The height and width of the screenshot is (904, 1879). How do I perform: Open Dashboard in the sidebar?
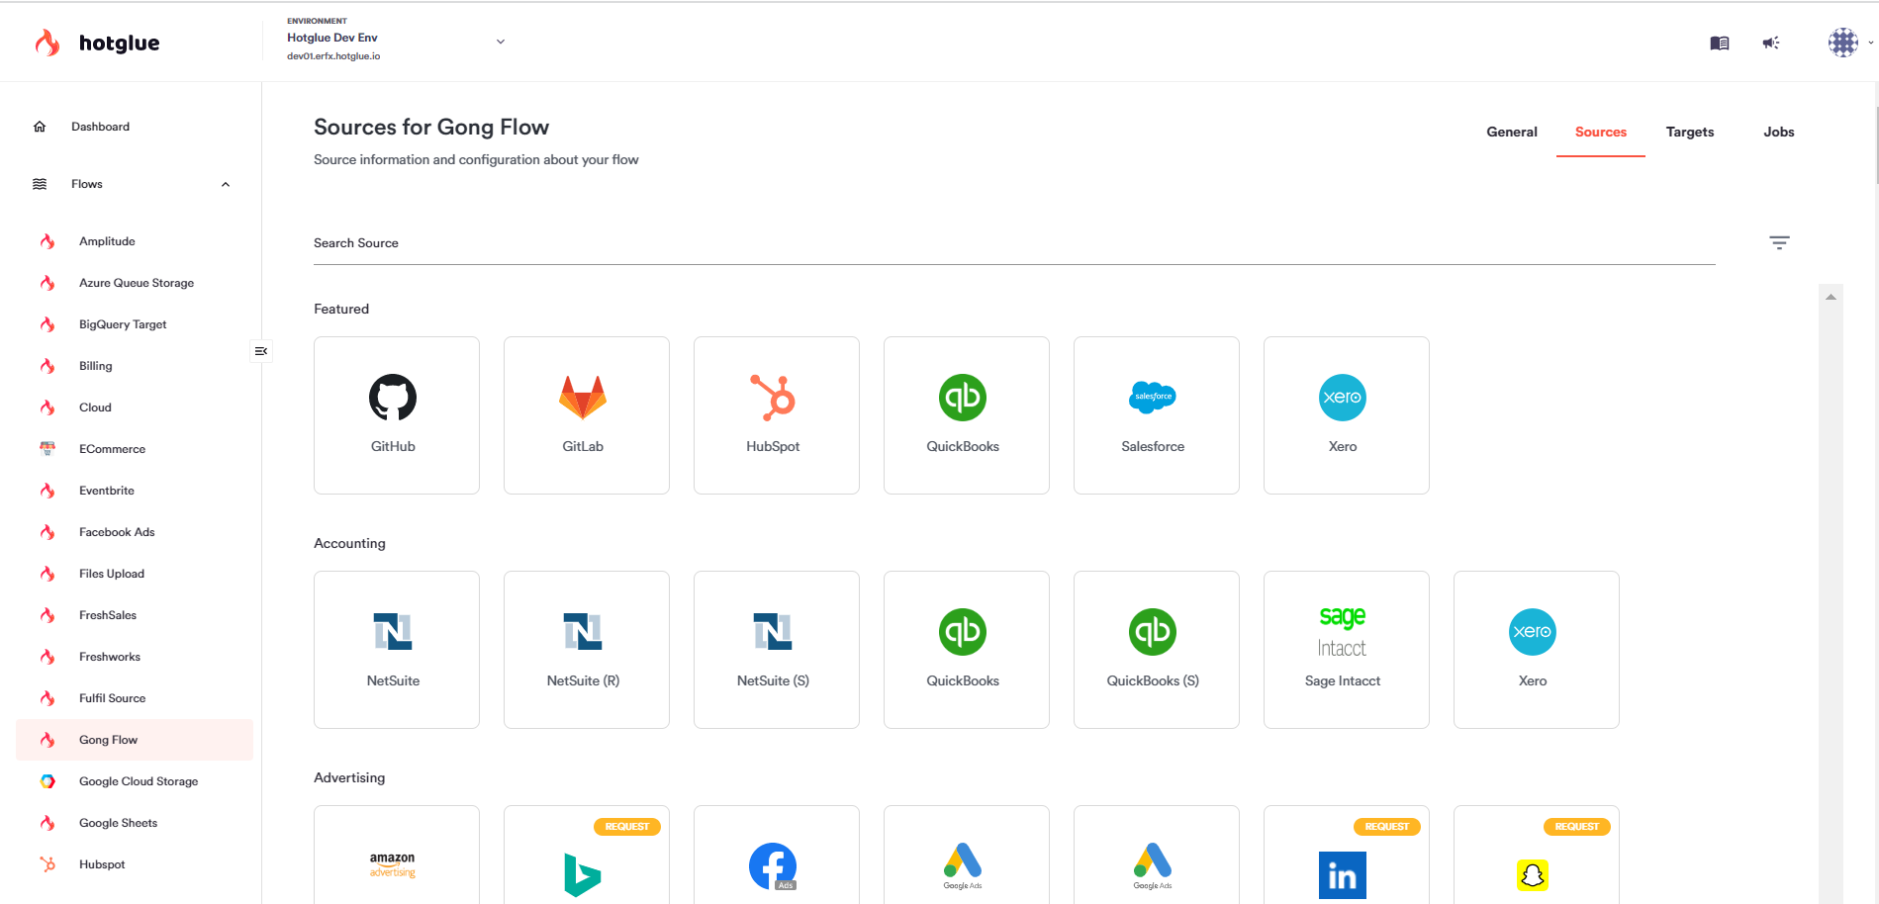click(x=100, y=127)
